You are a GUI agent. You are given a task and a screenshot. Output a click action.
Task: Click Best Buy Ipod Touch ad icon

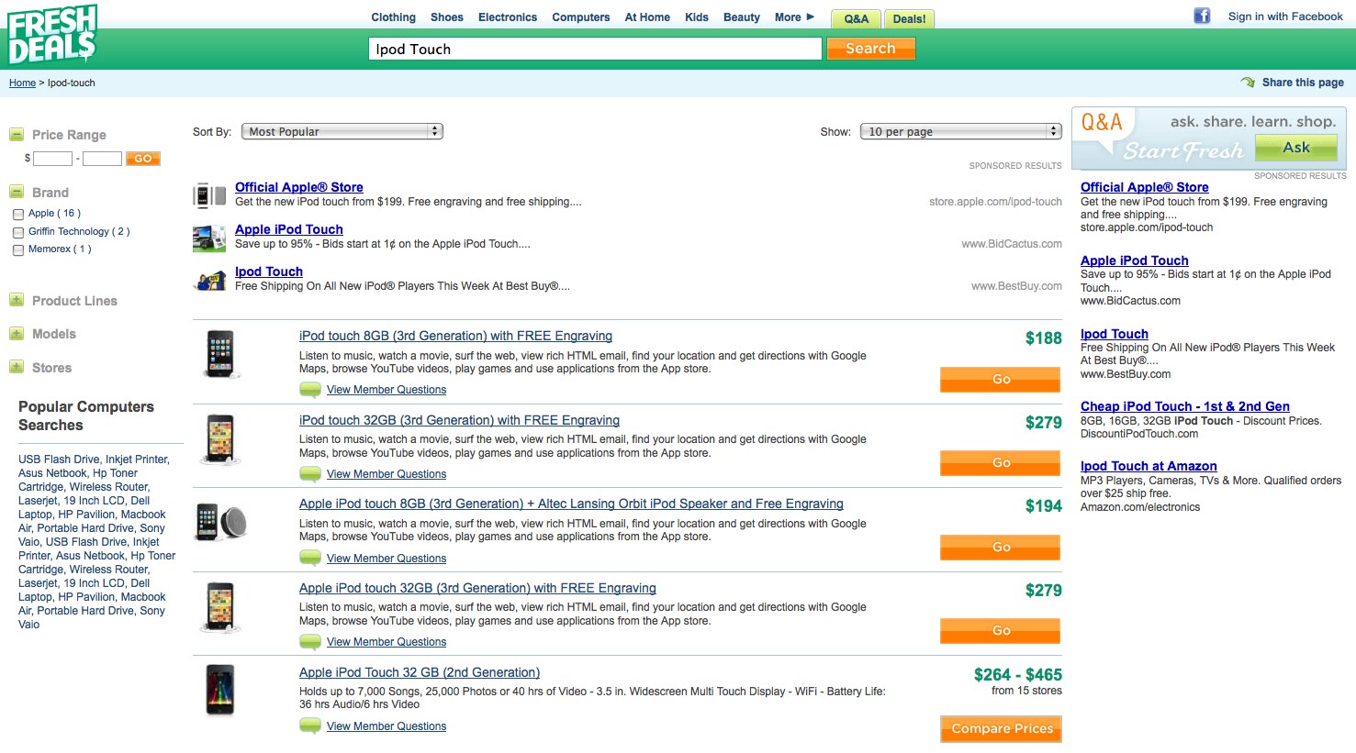[209, 281]
